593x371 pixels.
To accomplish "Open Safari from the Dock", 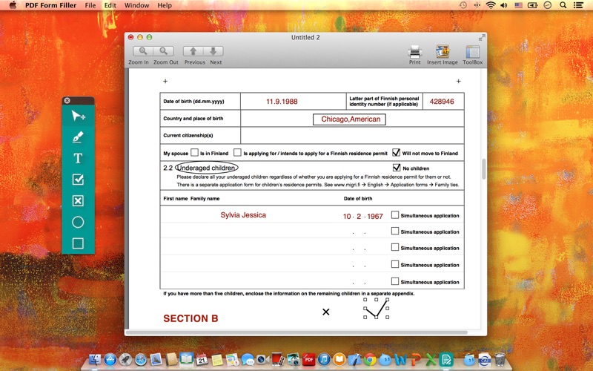I will [x=141, y=359].
